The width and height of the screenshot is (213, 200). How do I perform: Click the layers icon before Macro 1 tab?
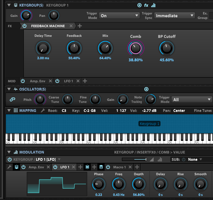pyautogui.click(x=101, y=167)
